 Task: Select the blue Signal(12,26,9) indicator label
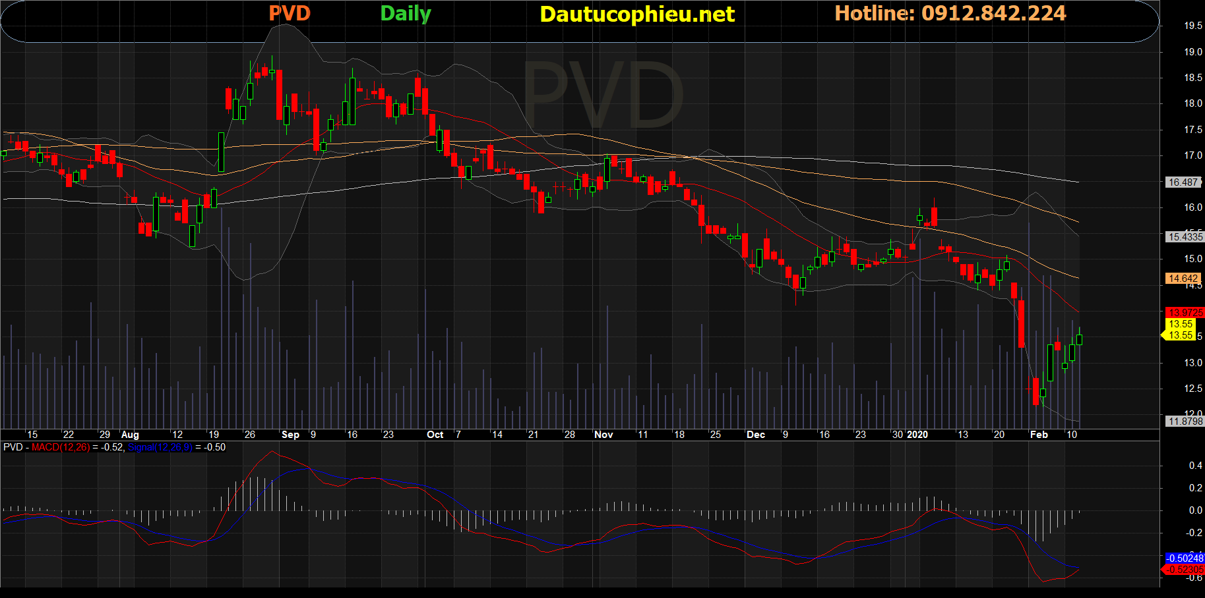(160, 447)
